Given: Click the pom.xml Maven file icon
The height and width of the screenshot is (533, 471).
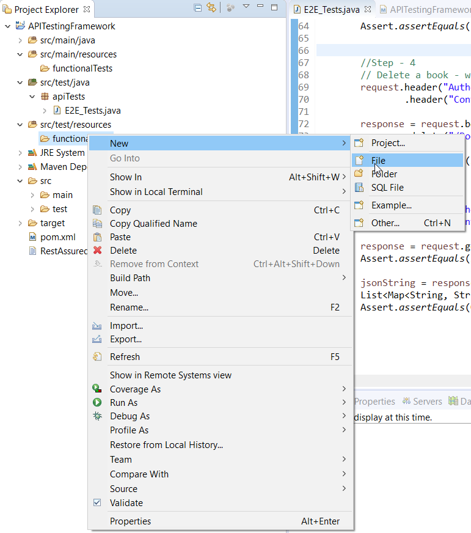Looking at the screenshot, I should [x=32, y=237].
